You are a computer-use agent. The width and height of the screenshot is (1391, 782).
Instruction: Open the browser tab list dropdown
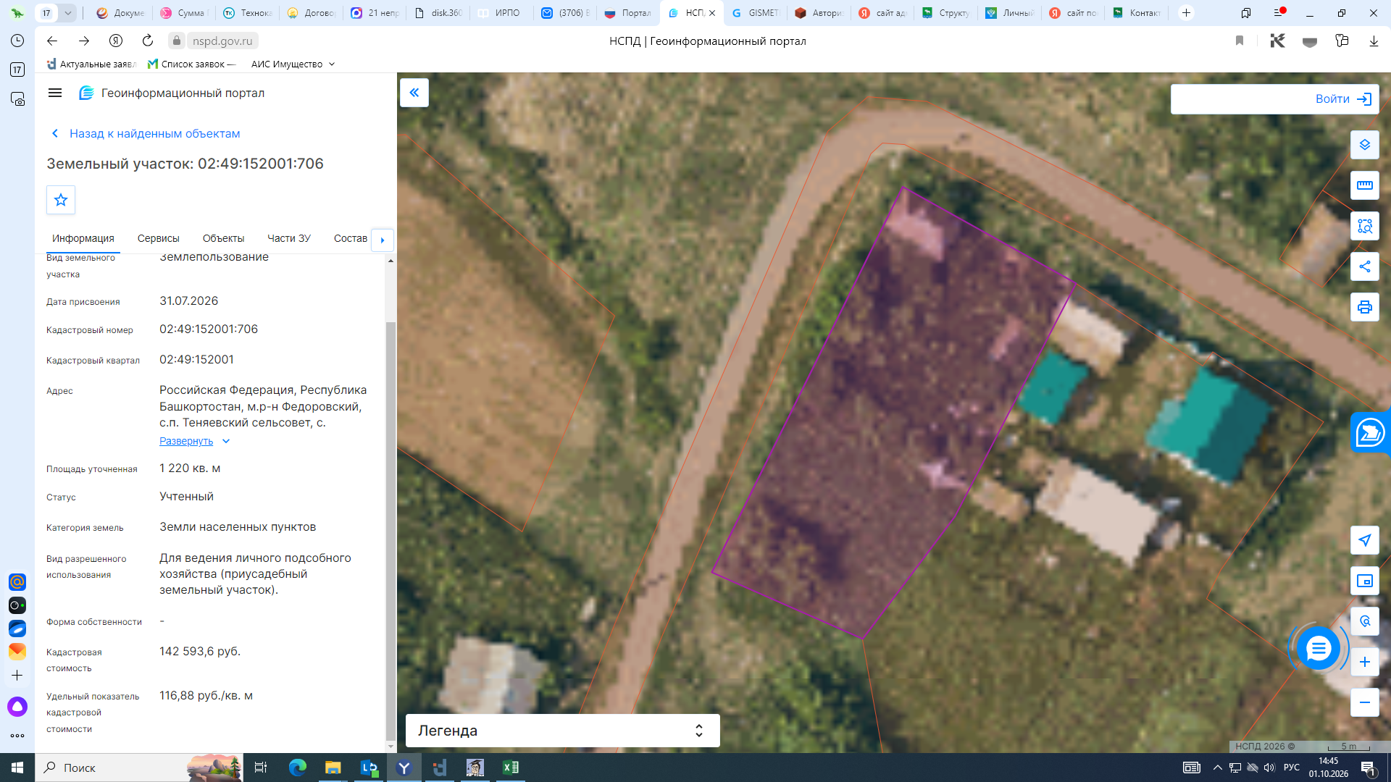coord(67,13)
